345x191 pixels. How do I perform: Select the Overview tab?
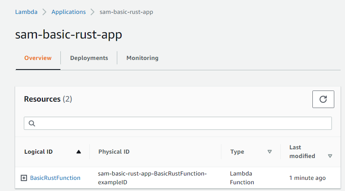tap(38, 58)
